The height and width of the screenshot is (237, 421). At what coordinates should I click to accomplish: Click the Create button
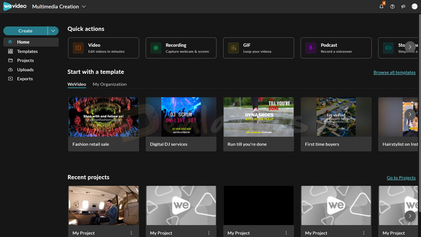(x=26, y=31)
